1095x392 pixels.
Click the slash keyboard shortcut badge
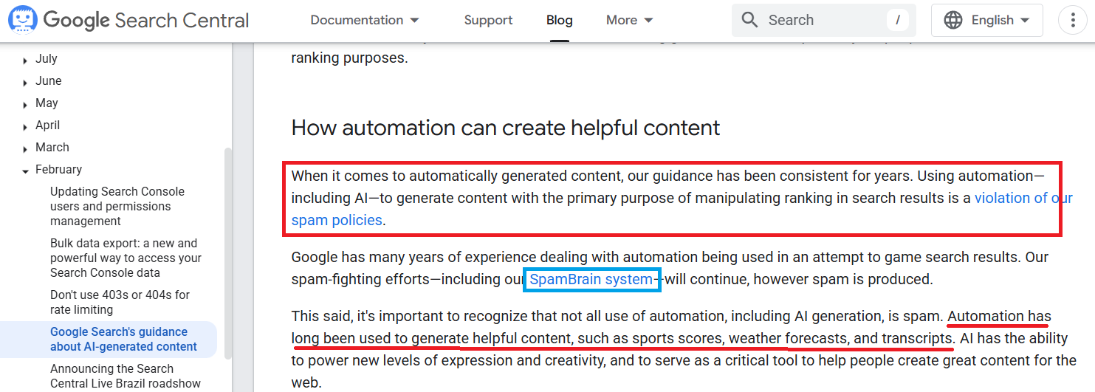coord(897,20)
